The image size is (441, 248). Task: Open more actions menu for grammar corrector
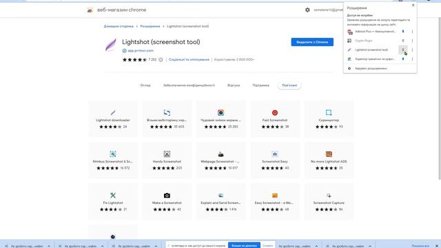click(412, 59)
